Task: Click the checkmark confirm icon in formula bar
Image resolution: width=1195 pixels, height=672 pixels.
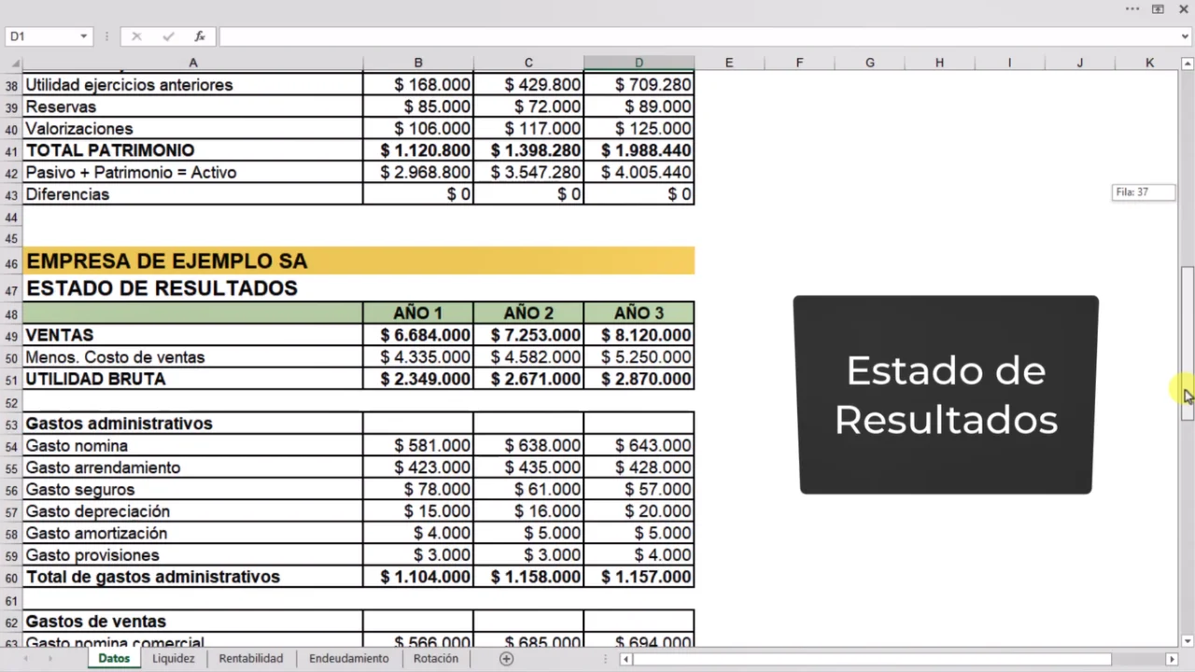Action: pos(168,36)
